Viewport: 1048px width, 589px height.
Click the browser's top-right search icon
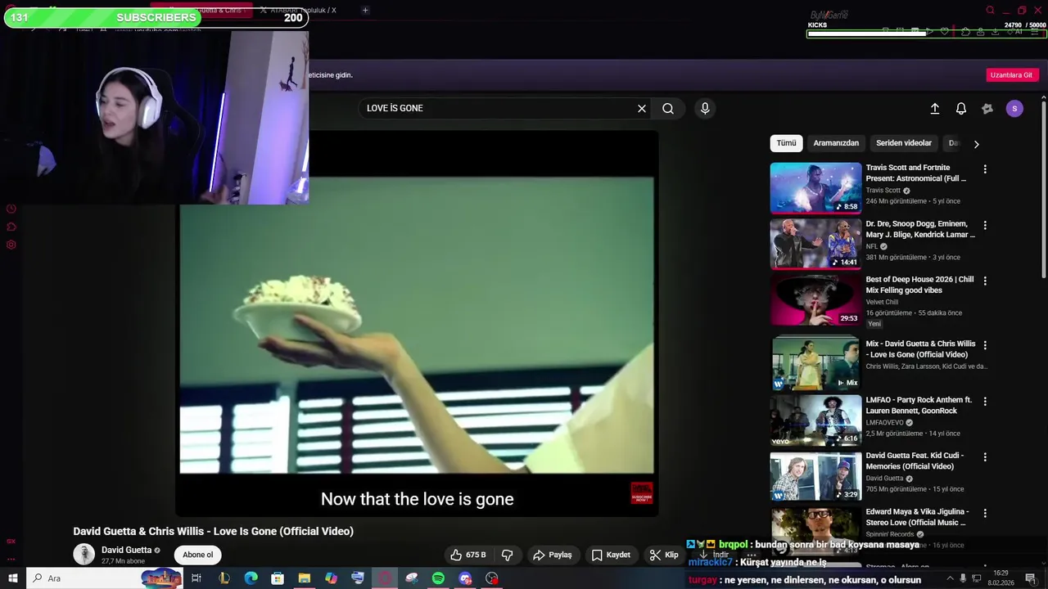(990, 11)
